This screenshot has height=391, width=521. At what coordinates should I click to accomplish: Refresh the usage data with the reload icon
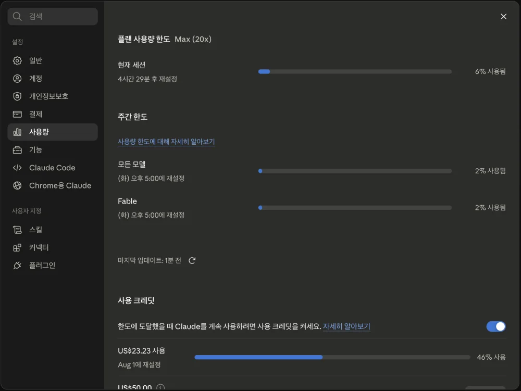coord(192,260)
